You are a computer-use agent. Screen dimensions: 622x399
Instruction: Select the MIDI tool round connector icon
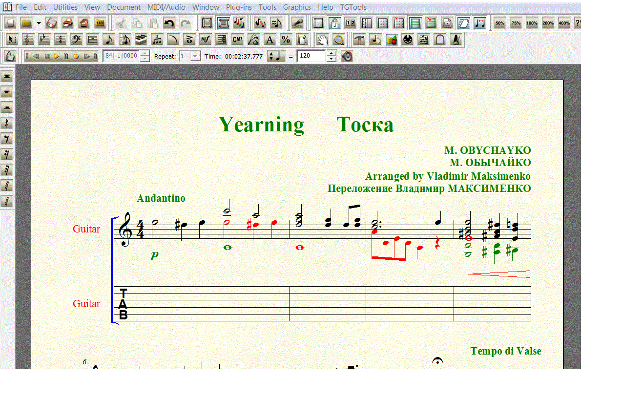408,40
